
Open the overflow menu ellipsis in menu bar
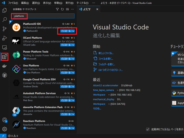[x=93, y=3]
